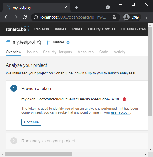This screenshot has width=153, height=157.
Task: Expand the tab search dropdown arrow
Action: click(108, 7)
